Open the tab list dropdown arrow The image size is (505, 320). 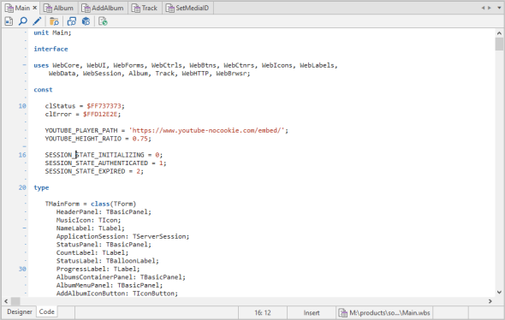(499, 8)
